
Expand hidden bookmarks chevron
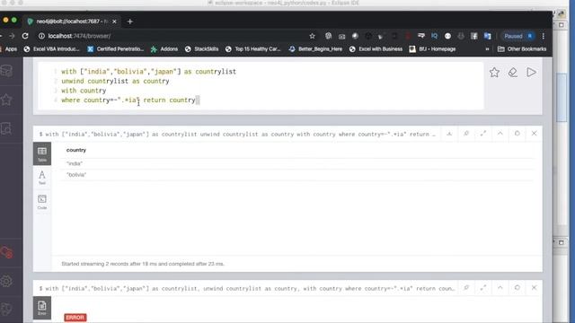487,49
